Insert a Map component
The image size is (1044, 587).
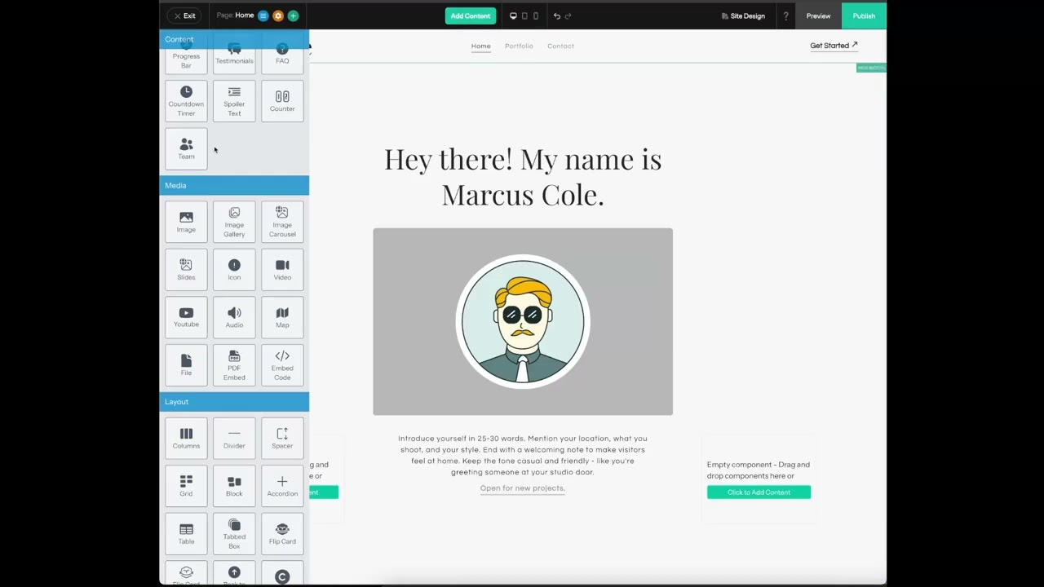click(282, 317)
